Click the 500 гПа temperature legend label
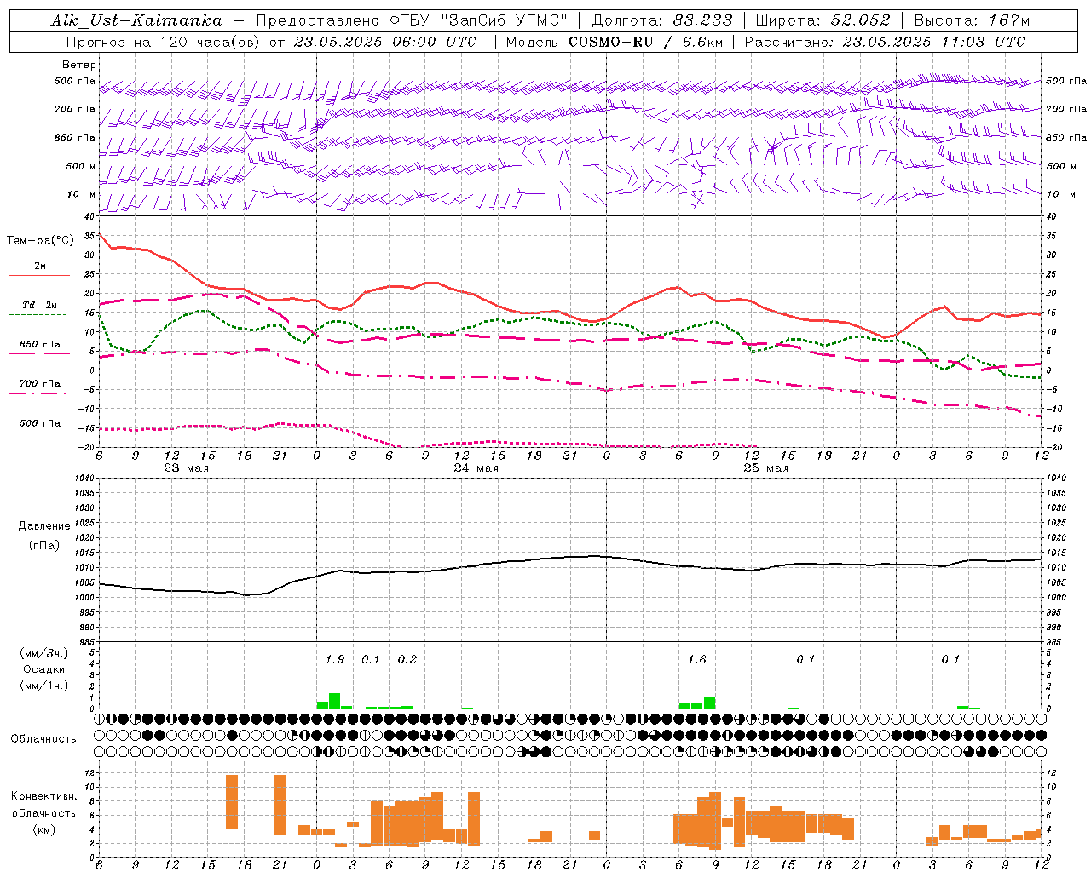Image resolution: width=1091 pixels, height=872 pixels. [40, 423]
